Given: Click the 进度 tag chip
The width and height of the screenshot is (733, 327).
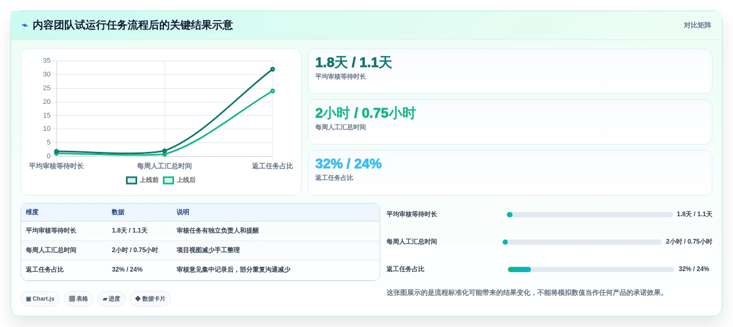Looking at the screenshot, I should tap(111, 299).
